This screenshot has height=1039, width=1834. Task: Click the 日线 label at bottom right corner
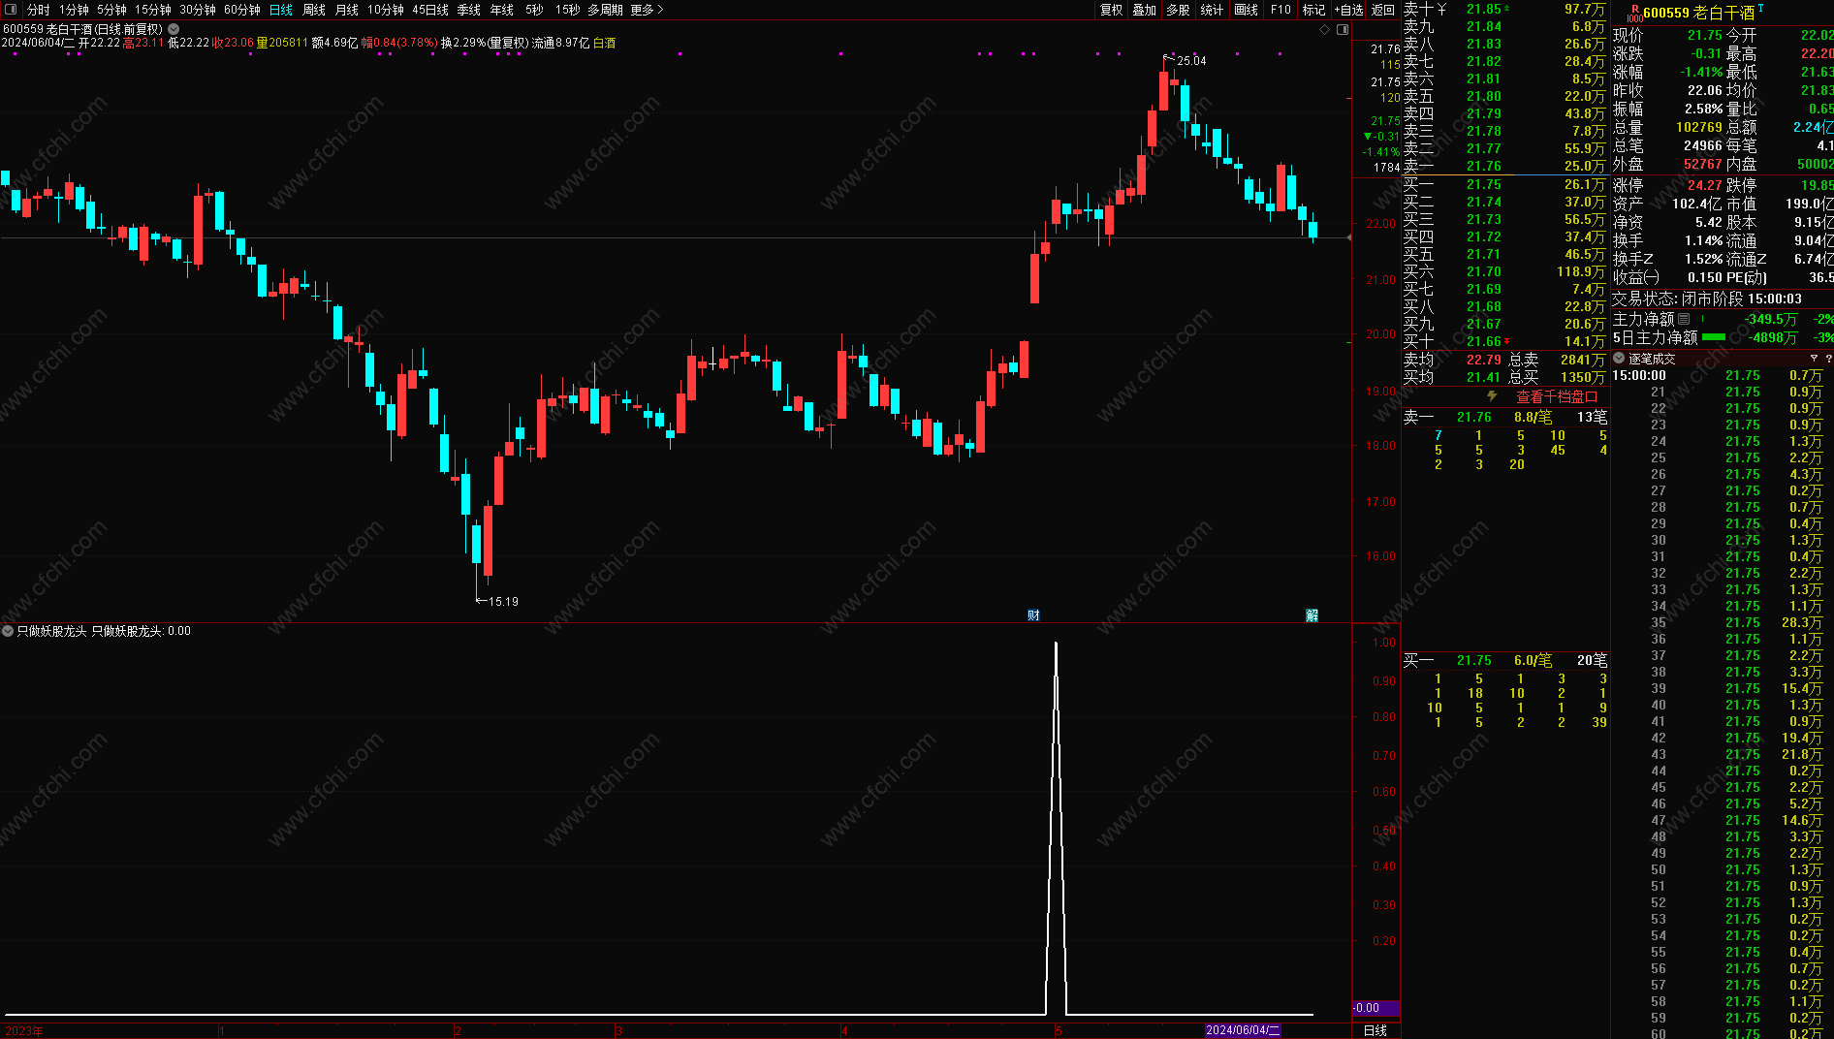pyautogui.click(x=1375, y=1030)
